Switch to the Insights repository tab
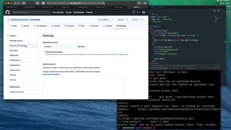The width and height of the screenshot is (231, 130). point(108,26)
